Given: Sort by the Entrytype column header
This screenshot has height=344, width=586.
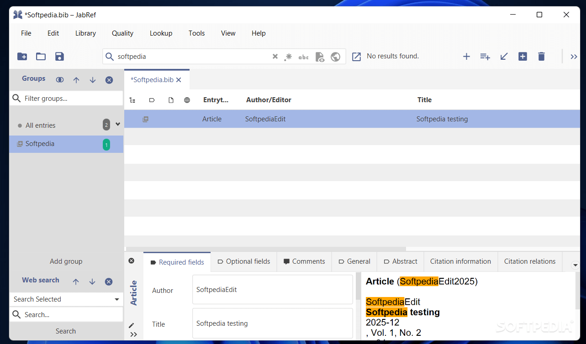Looking at the screenshot, I should pos(216,100).
